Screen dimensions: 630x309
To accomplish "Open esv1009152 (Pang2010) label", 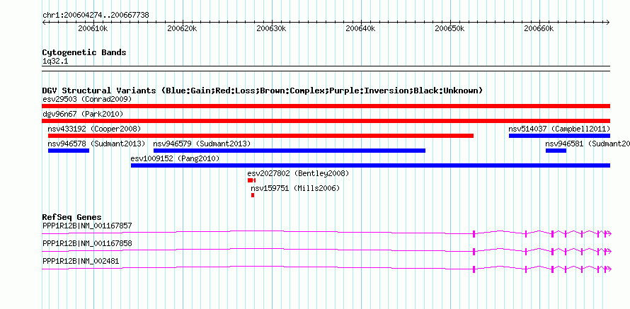I will tap(175, 158).
